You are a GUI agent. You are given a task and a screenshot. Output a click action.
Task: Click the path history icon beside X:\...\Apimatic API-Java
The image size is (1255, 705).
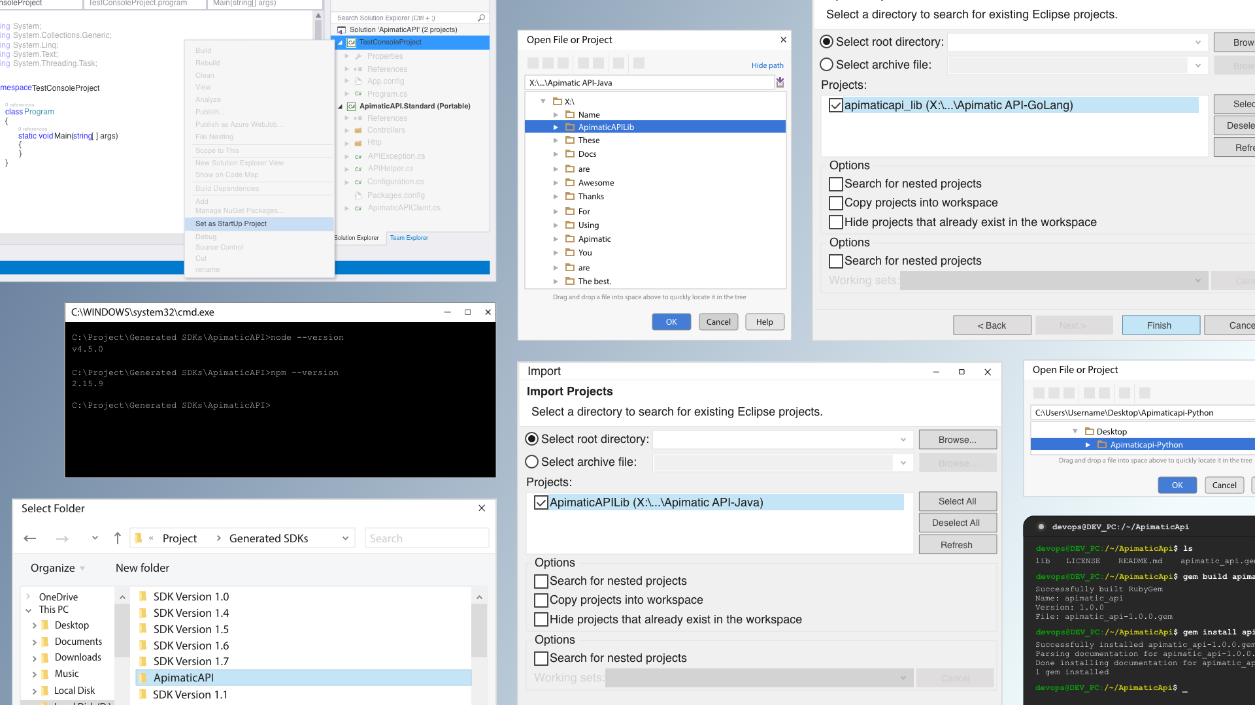(780, 82)
